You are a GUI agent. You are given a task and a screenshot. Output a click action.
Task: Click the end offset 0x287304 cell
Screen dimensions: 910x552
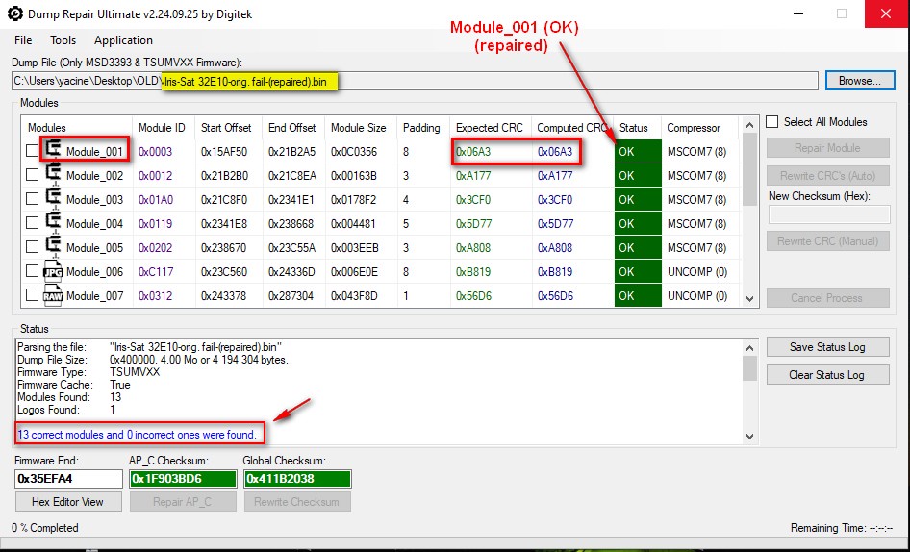291,296
